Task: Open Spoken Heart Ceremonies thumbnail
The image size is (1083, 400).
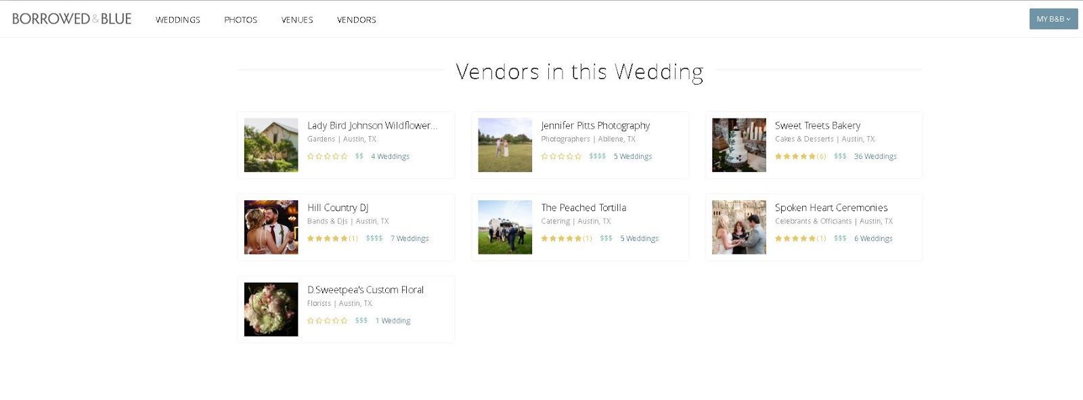Action: click(x=738, y=227)
